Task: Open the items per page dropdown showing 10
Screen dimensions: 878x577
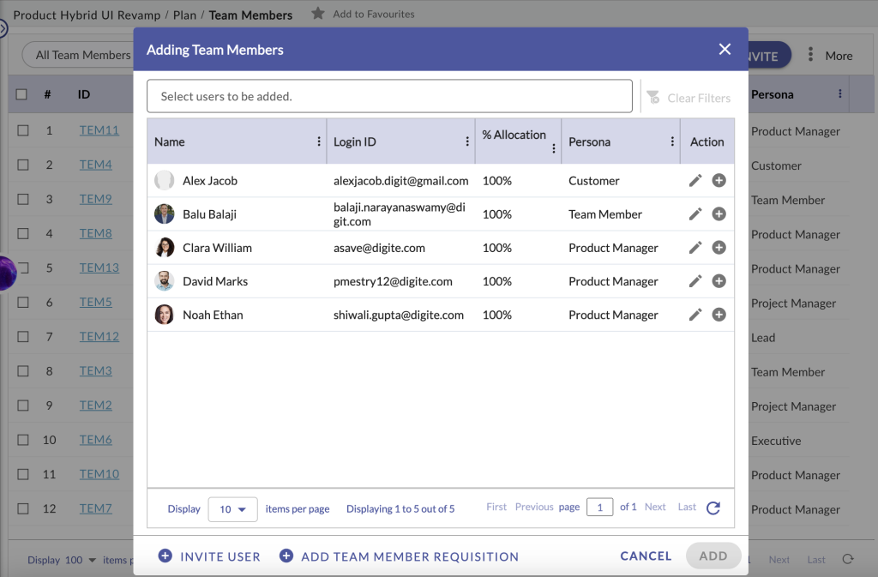Action: click(232, 508)
